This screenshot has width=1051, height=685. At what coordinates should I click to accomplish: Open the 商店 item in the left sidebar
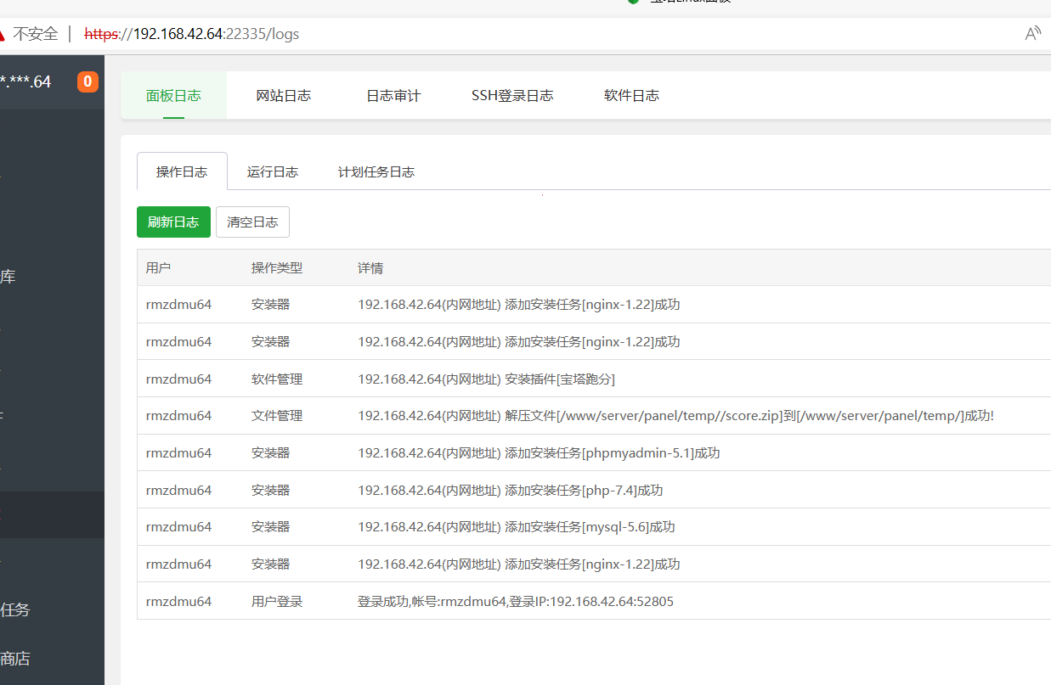tap(14, 658)
